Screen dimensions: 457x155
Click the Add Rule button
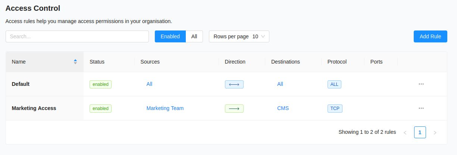coord(430,36)
